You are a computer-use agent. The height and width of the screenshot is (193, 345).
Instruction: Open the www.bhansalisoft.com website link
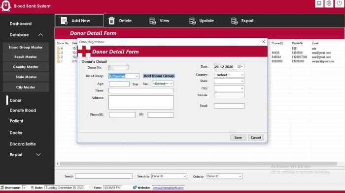pos(168,188)
